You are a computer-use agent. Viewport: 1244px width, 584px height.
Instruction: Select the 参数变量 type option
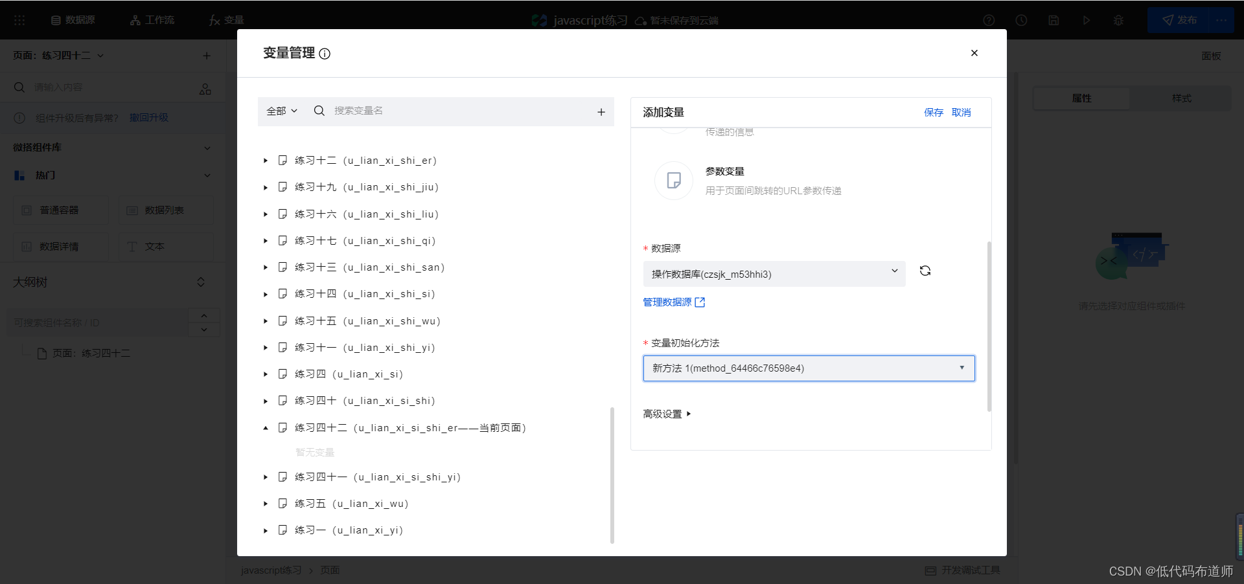click(x=748, y=181)
